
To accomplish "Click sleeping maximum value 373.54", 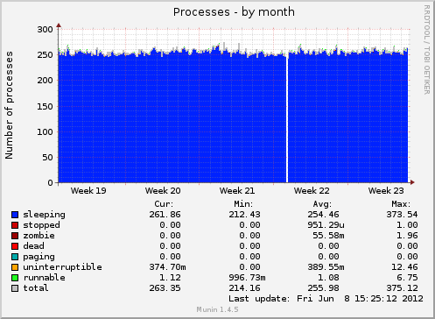I will click(402, 215).
